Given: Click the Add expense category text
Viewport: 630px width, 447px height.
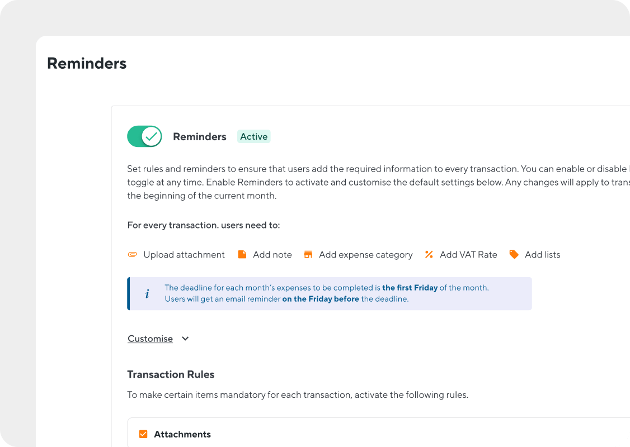Looking at the screenshot, I should tap(365, 255).
